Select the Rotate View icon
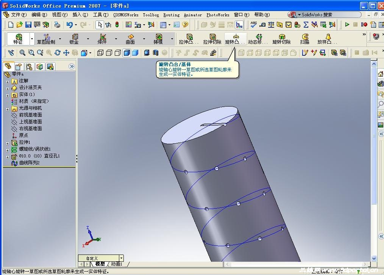Viewport: 384px width, 275px height. (x=57, y=52)
